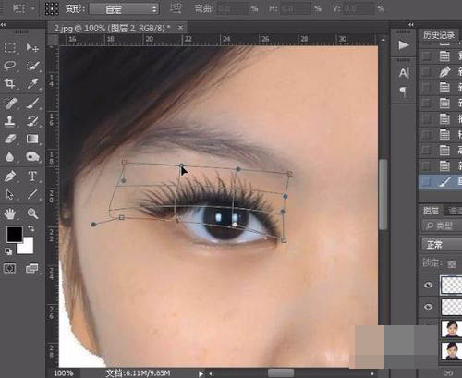This screenshot has width=462, height=378.
Task: Open the tool preset picker dropdown
Action: point(23,8)
